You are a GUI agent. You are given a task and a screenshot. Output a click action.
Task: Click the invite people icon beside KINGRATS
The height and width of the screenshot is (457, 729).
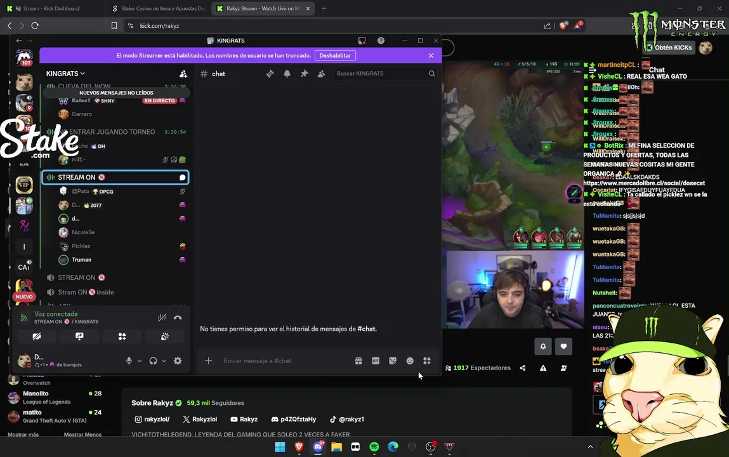[x=183, y=74]
